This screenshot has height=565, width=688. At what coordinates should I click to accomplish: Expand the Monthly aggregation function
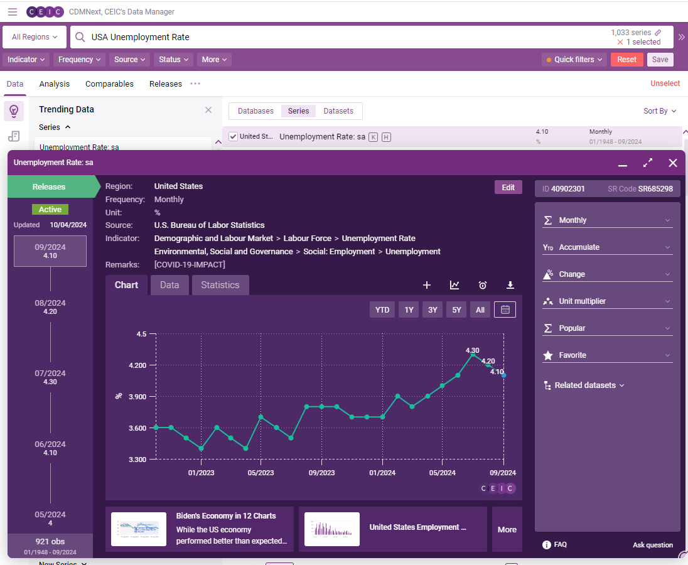(x=608, y=220)
